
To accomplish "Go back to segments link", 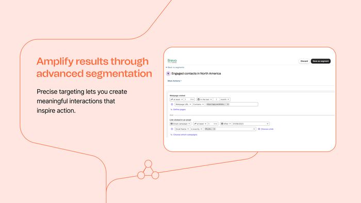I will click(x=175, y=67).
